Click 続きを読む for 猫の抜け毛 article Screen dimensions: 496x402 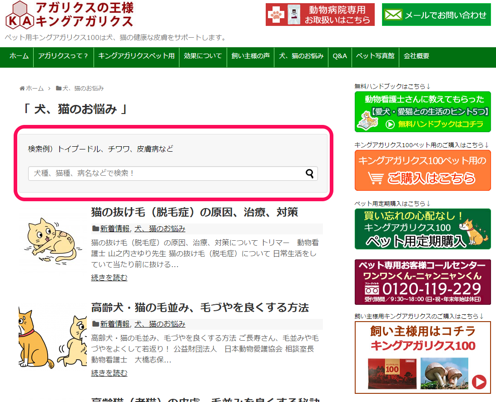click(109, 278)
